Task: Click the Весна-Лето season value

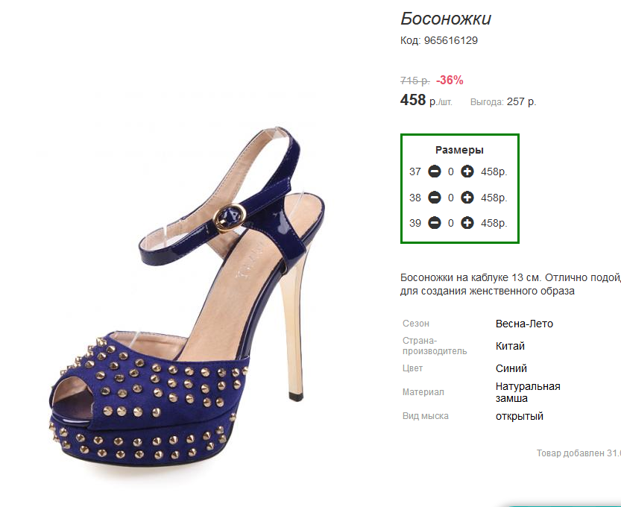Action: pyautogui.click(x=524, y=324)
